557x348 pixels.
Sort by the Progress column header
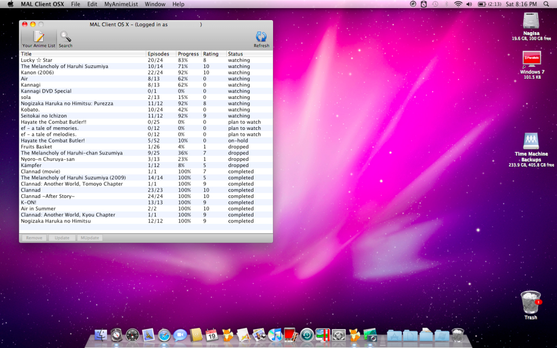189,54
